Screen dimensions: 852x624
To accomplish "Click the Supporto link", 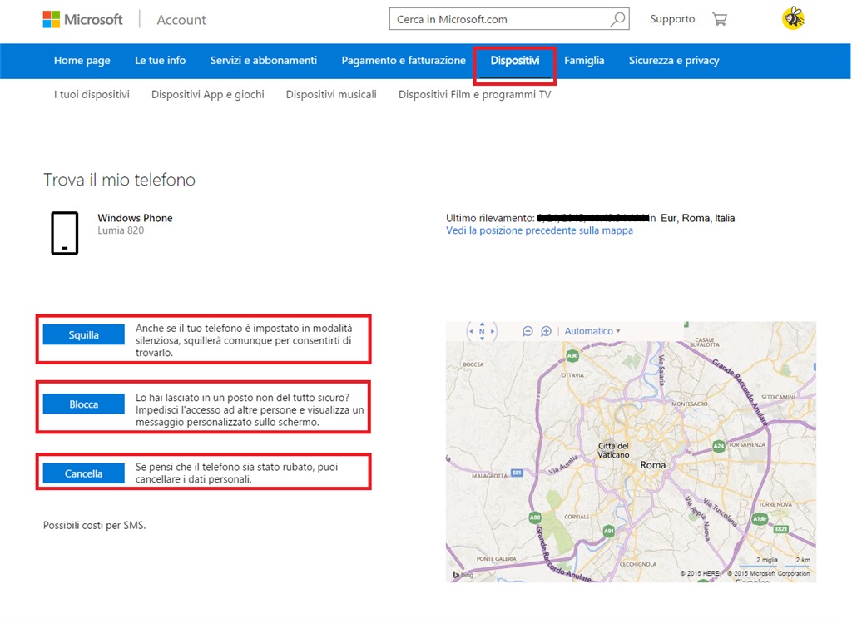I will click(672, 19).
